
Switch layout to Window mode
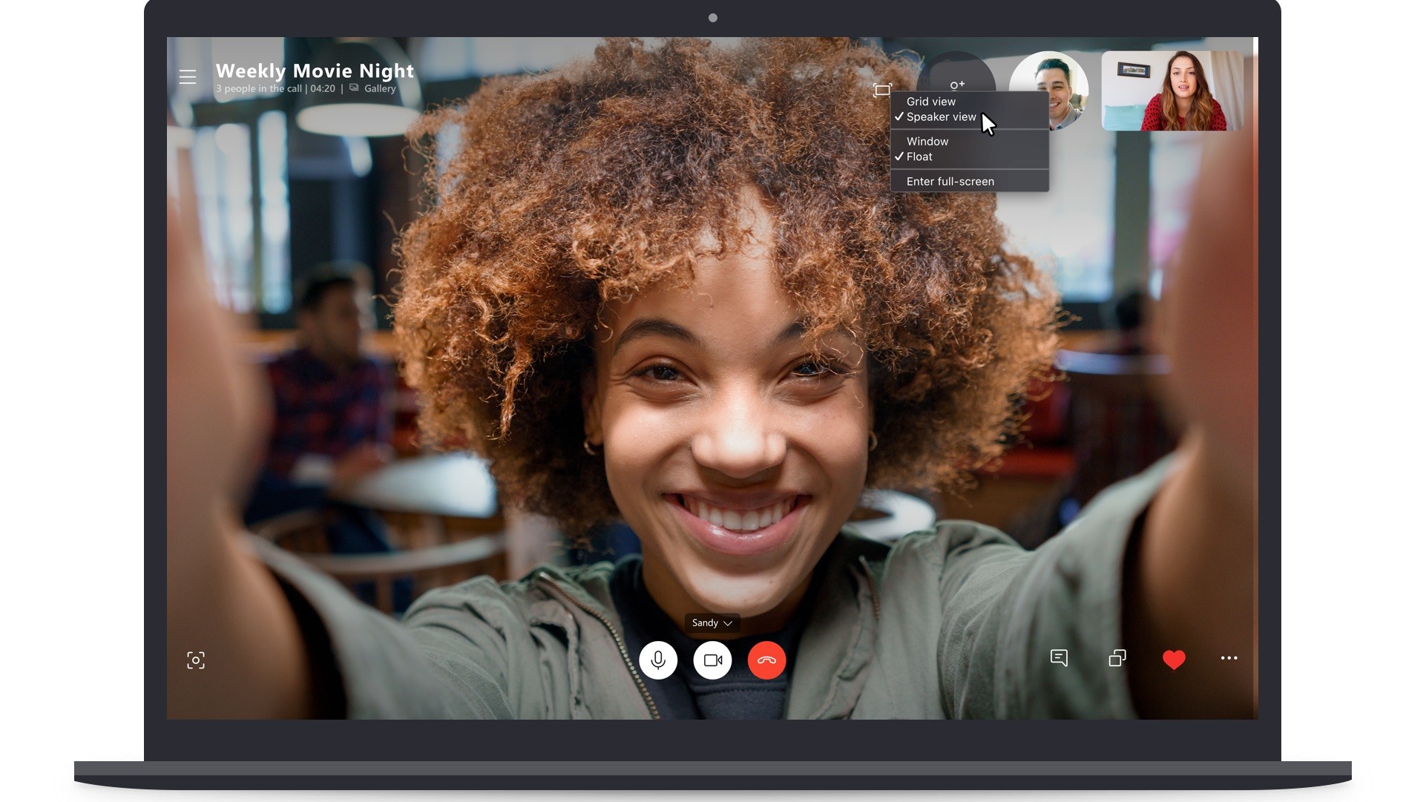point(927,141)
